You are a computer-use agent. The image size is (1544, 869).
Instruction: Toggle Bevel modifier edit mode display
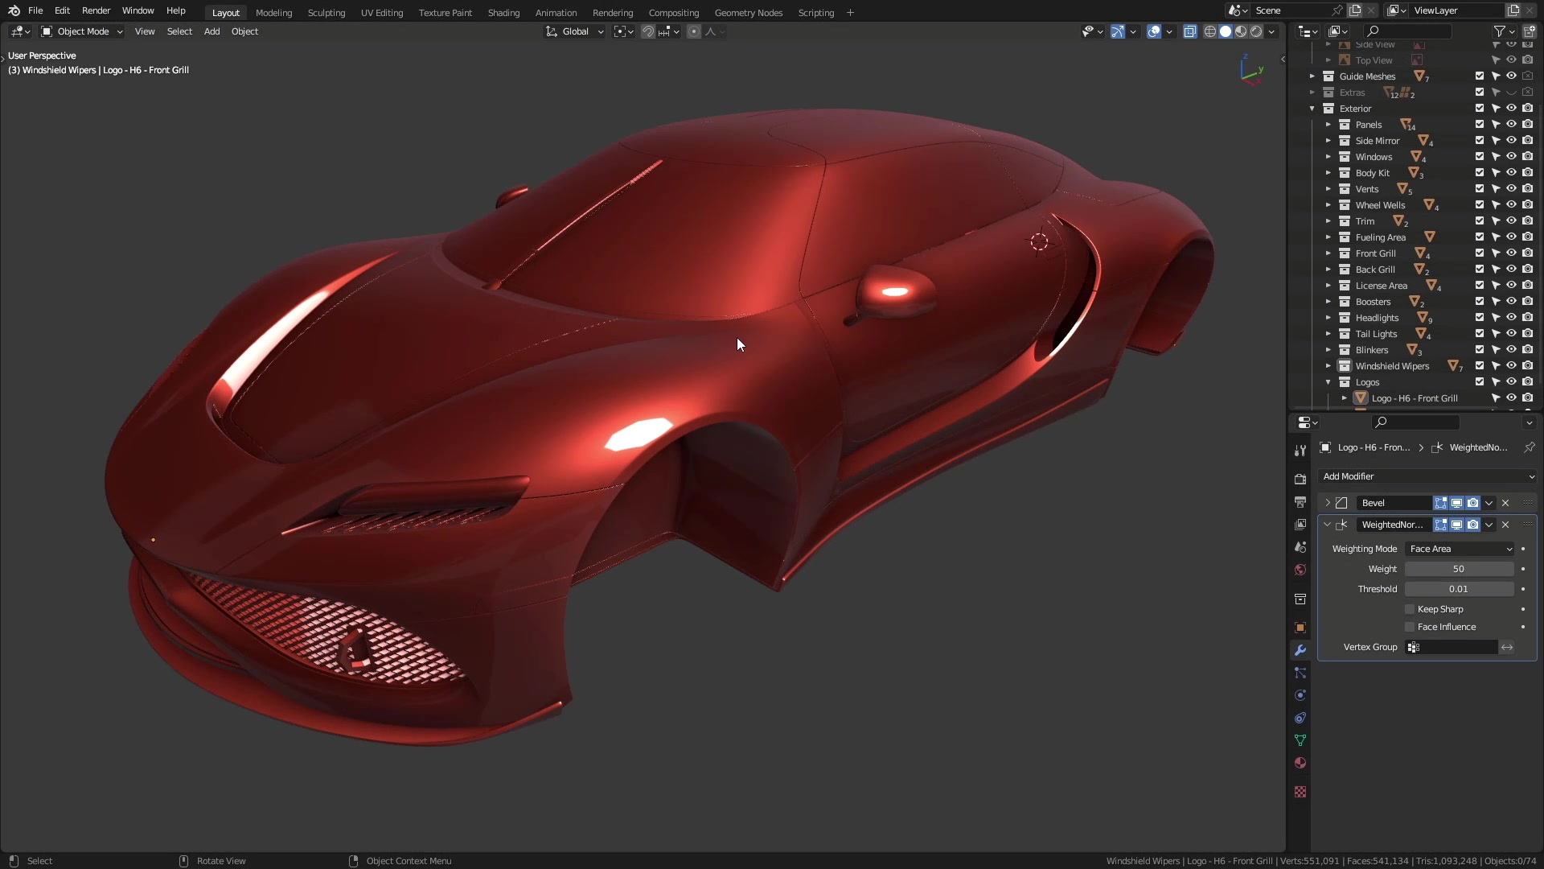1440,503
